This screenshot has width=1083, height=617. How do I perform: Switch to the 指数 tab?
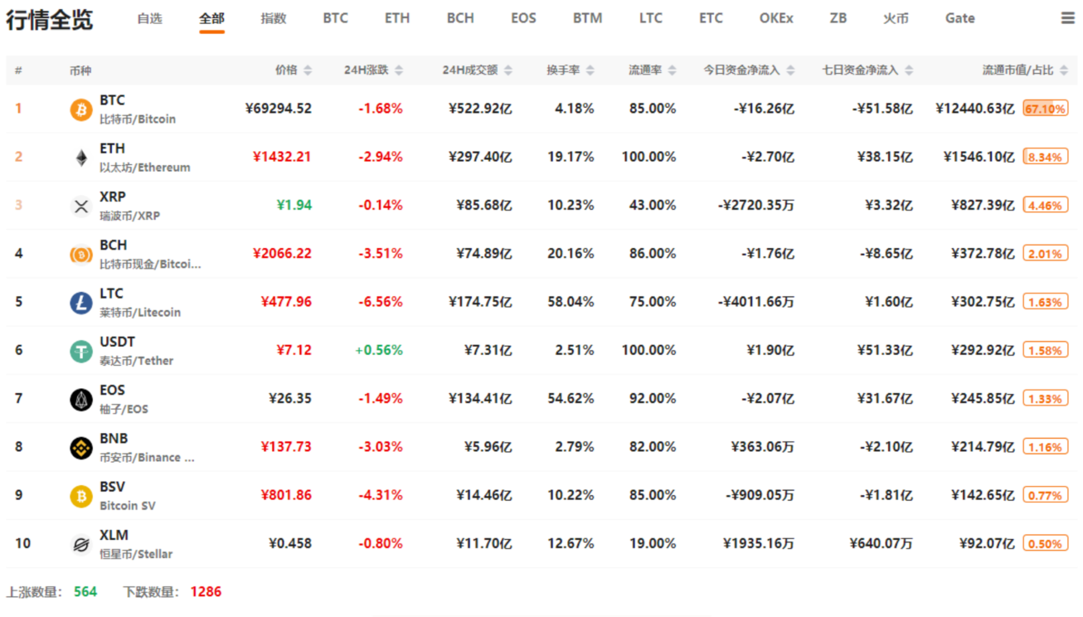click(x=274, y=18)
